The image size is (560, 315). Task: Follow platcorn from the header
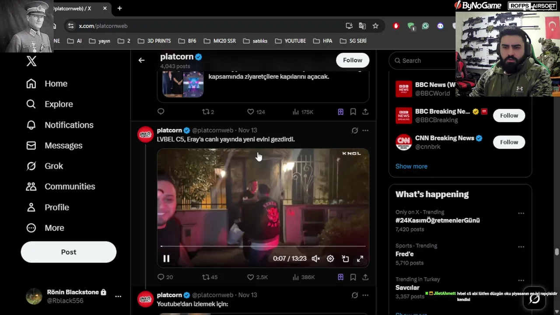coord(353,60)
